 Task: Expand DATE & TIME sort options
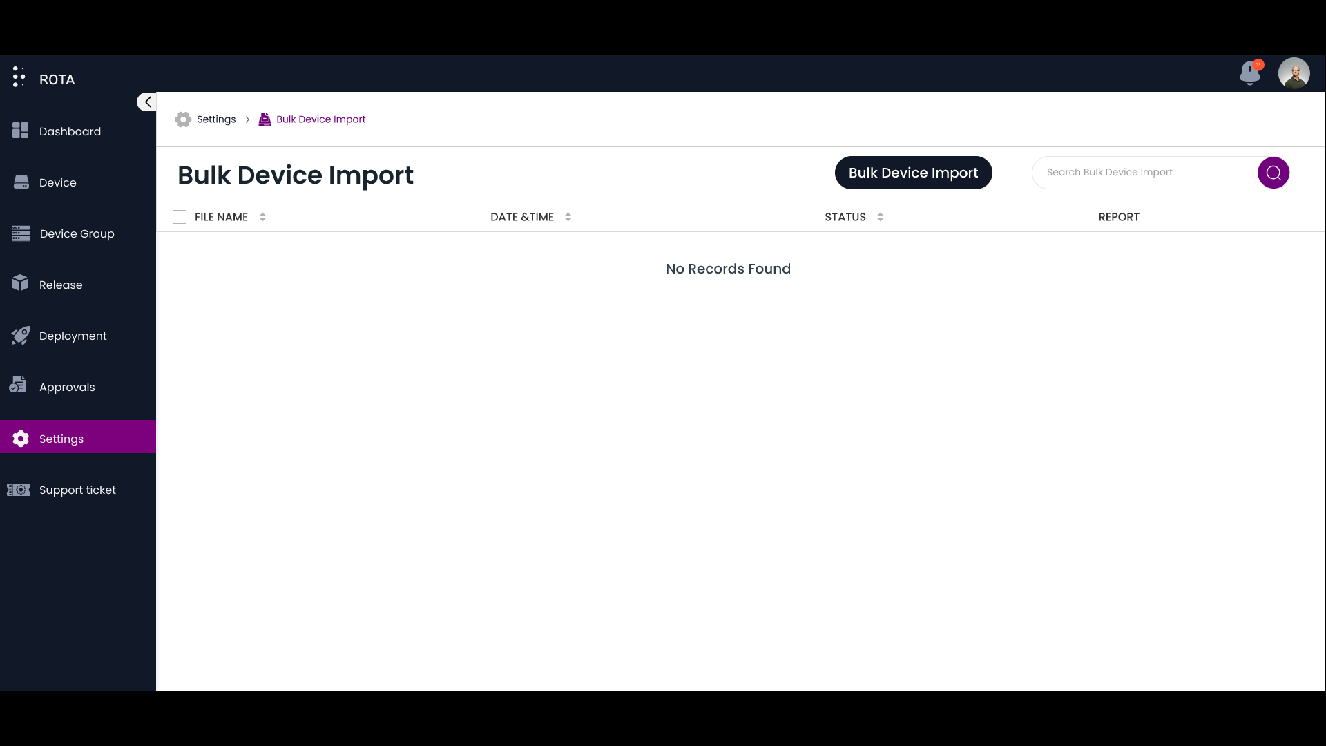[x=568, y=217]
